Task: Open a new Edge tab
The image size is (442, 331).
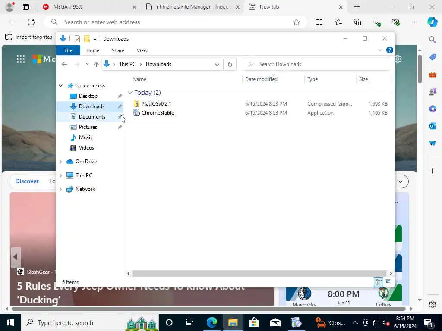Action: pyautogui.click(x=357, y=7)
